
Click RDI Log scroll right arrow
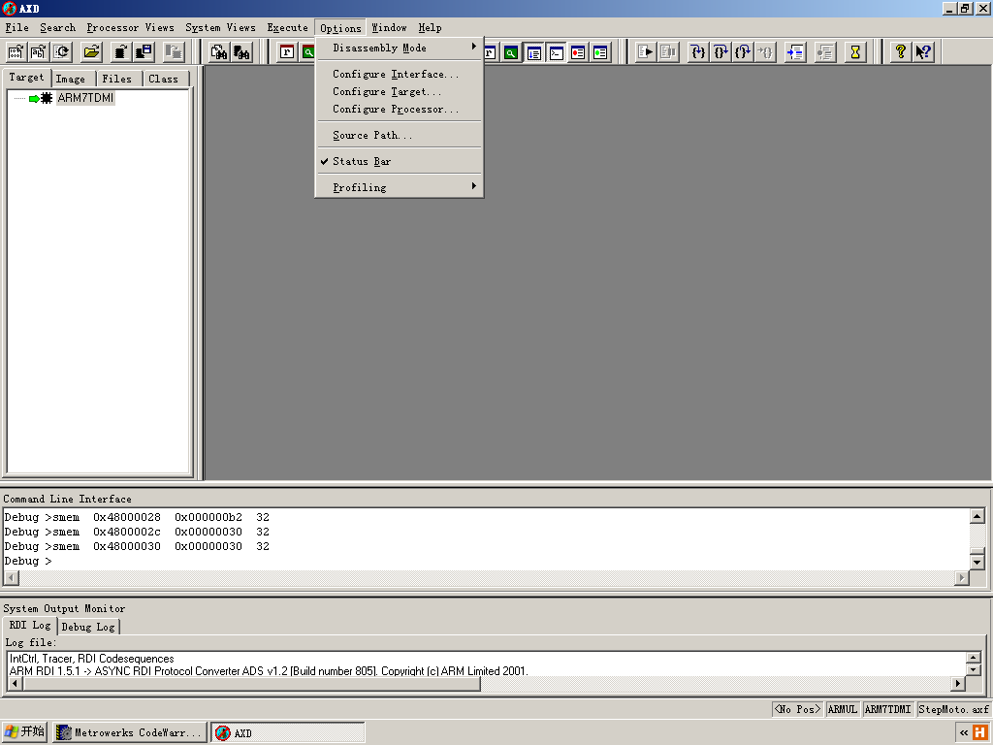point(958,684)
